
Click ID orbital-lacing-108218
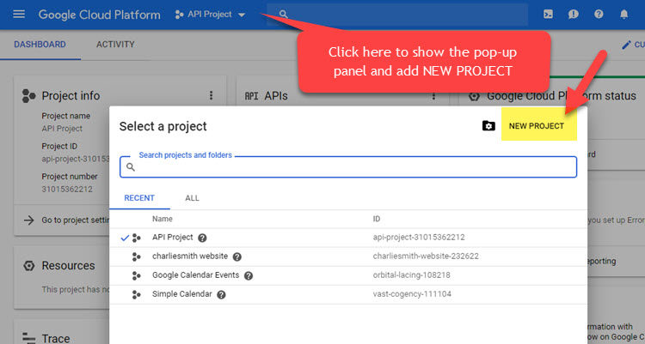[411, 275]
